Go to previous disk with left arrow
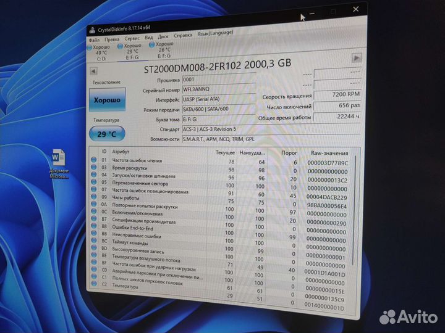 coord(93,71)
